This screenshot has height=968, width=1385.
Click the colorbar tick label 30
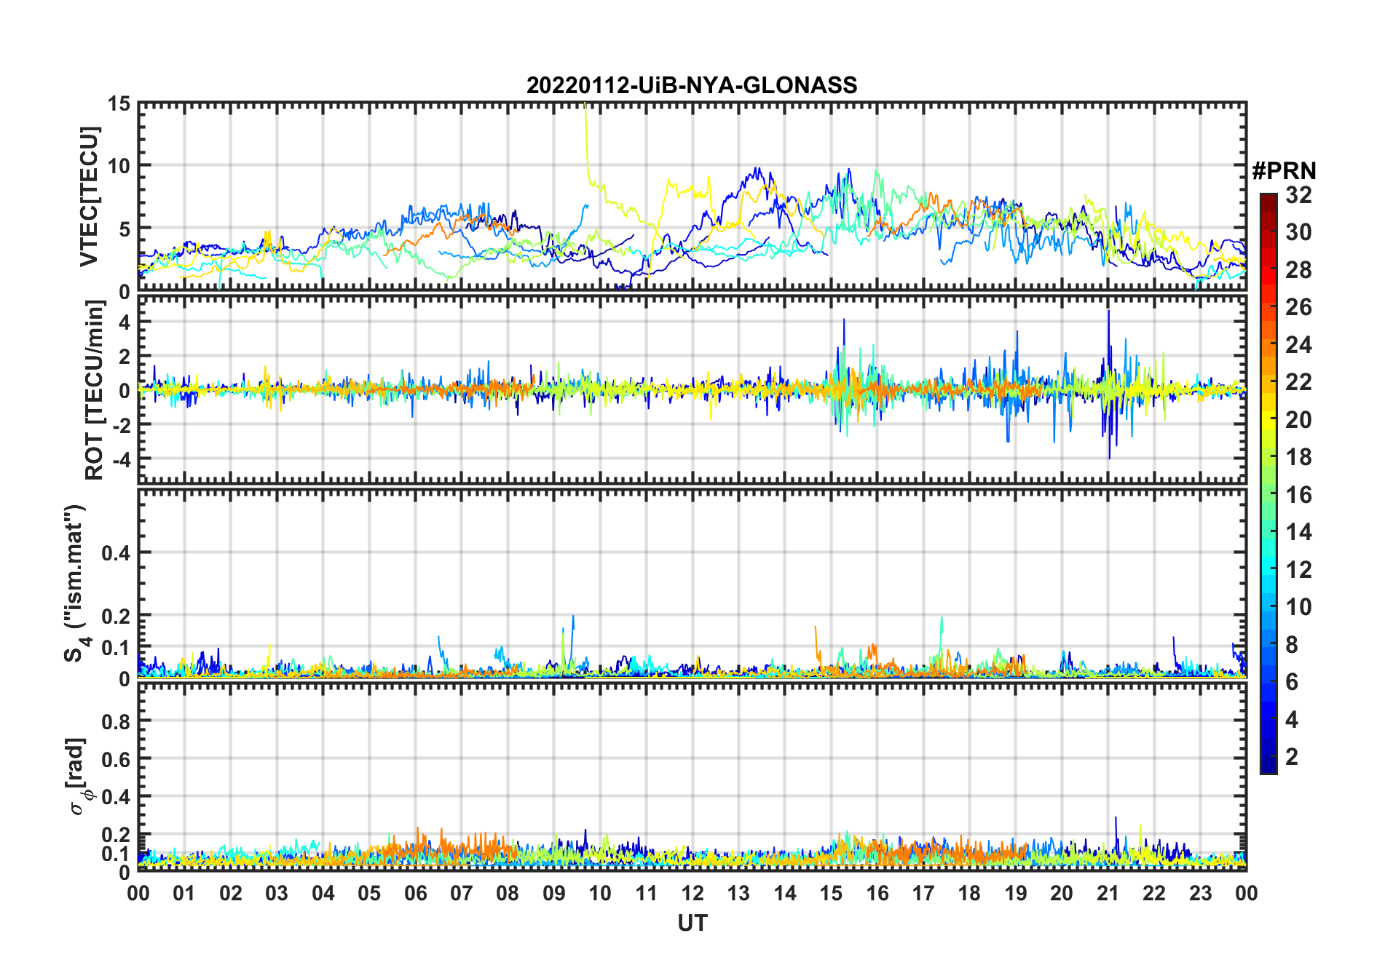[1298, 232]
